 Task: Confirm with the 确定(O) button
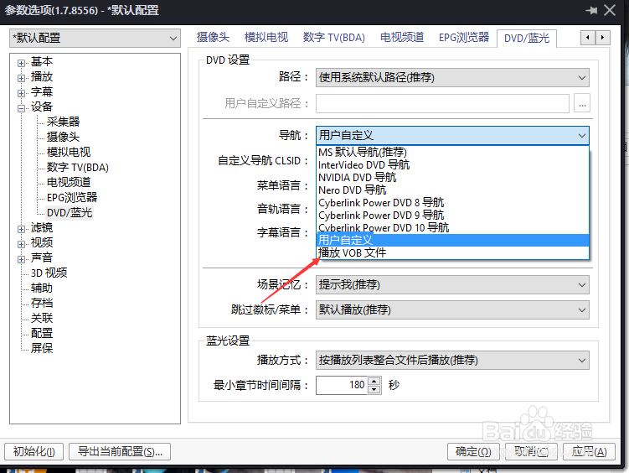click(473, 452)
